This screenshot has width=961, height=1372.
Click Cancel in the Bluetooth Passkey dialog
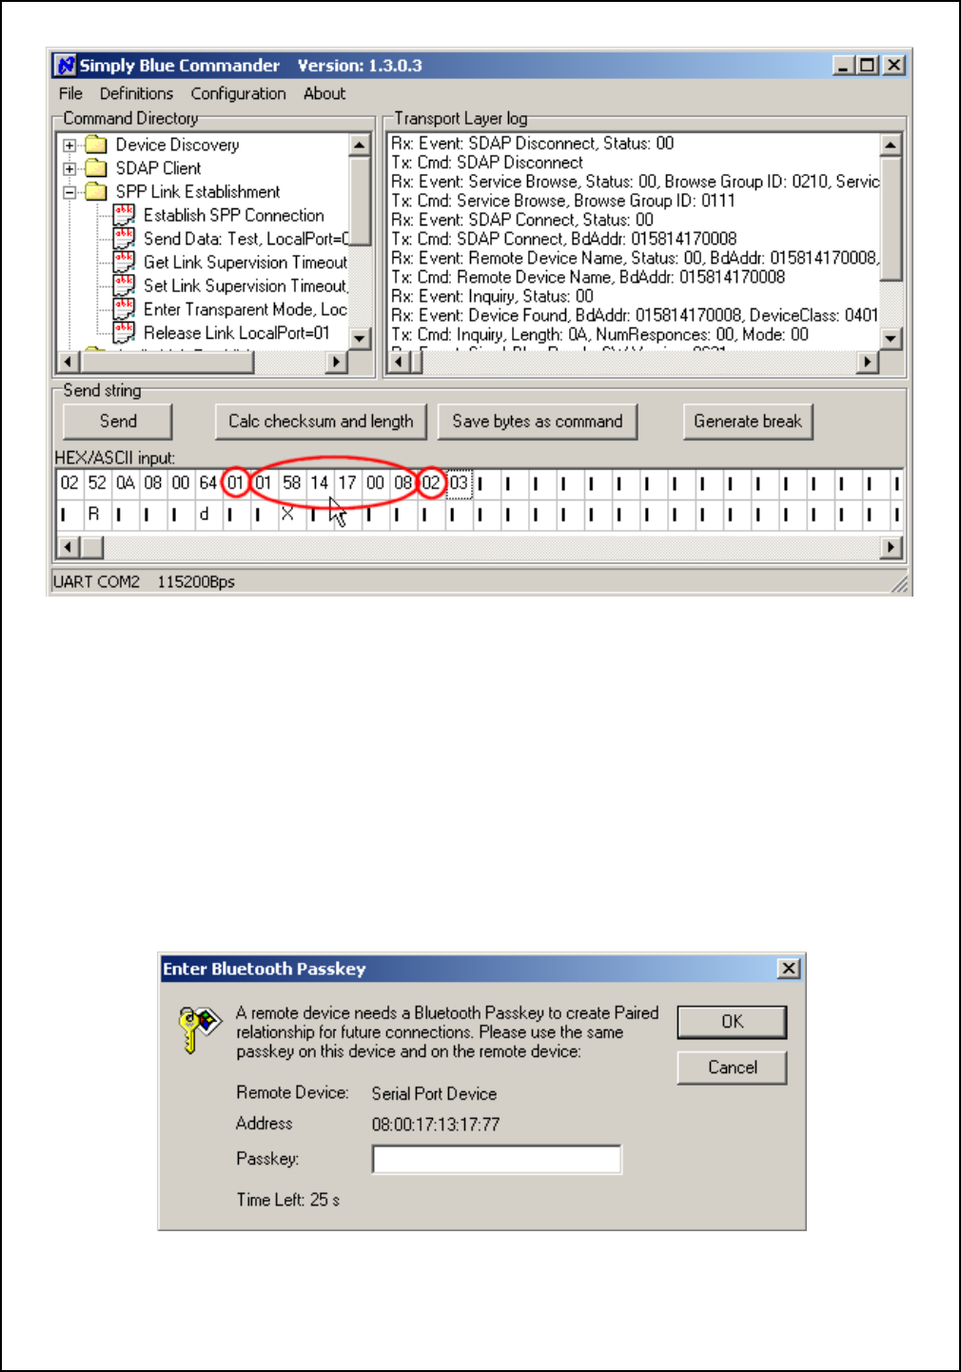pyautogui.click(x=732, y=1068)
